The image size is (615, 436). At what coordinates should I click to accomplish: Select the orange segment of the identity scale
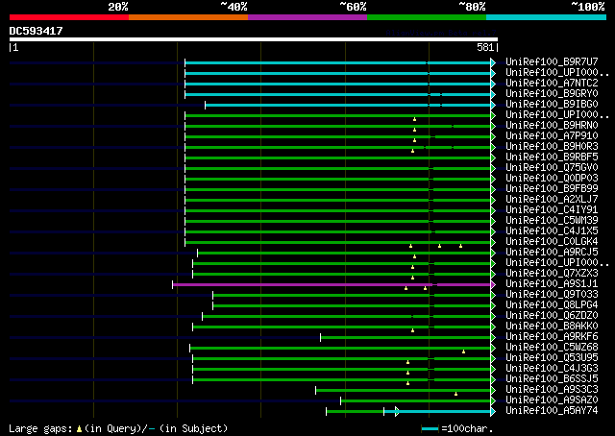click(x=188, y=17)
